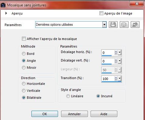
Task: Open Transition slider dropdown arrow
Action: 119,78
